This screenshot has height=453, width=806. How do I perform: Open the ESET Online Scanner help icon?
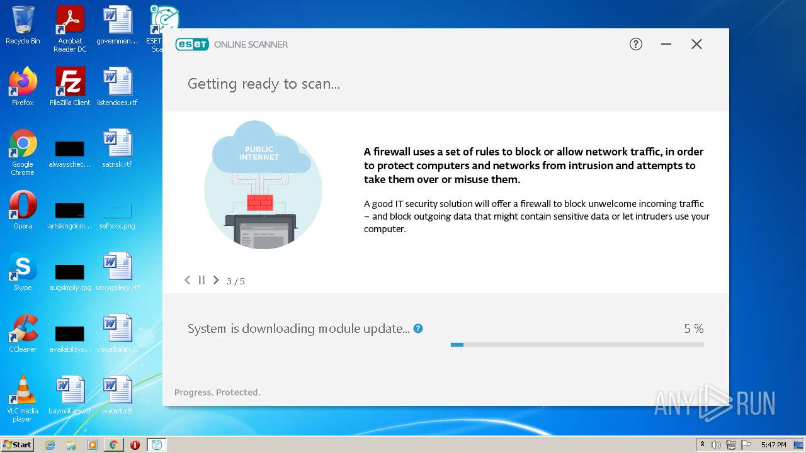click(x=636, y=44)
